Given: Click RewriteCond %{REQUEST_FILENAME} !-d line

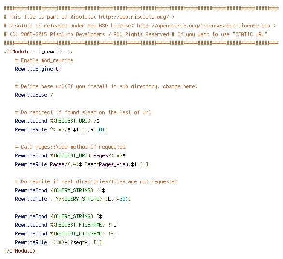Looking at the screenshot, I should 66,225.
